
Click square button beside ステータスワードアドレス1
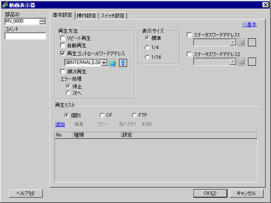252,43
